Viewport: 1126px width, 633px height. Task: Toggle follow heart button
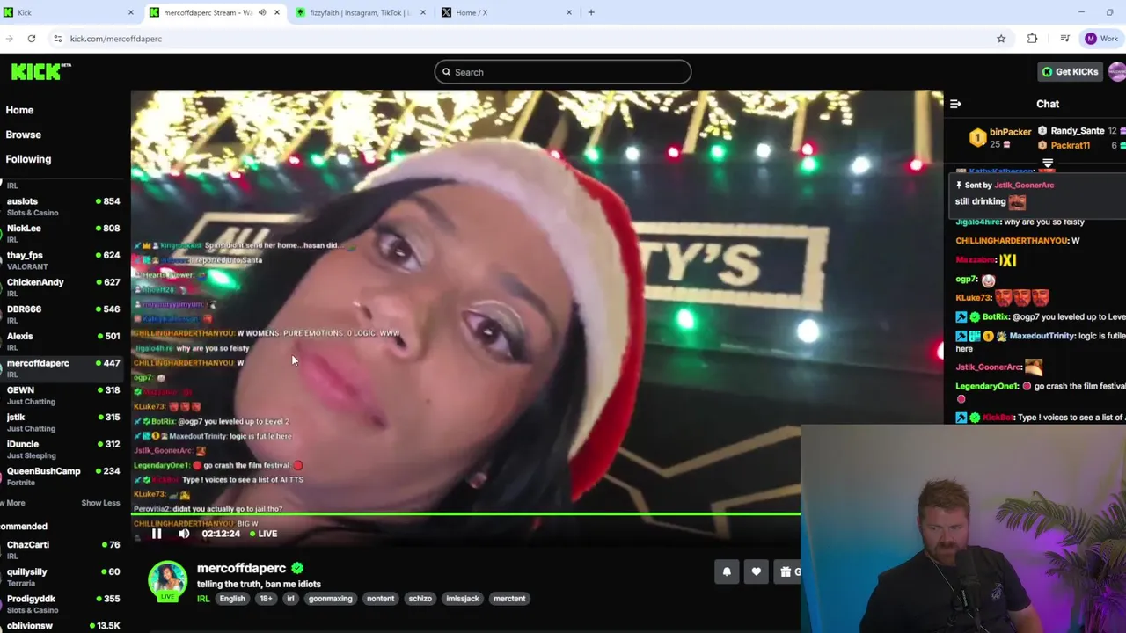tap(757, 572)
